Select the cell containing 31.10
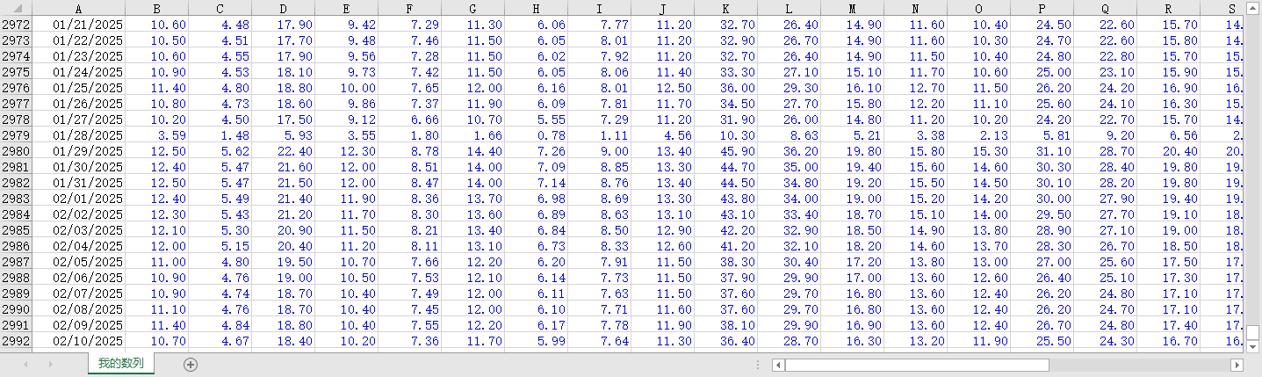 [1042, 151]
